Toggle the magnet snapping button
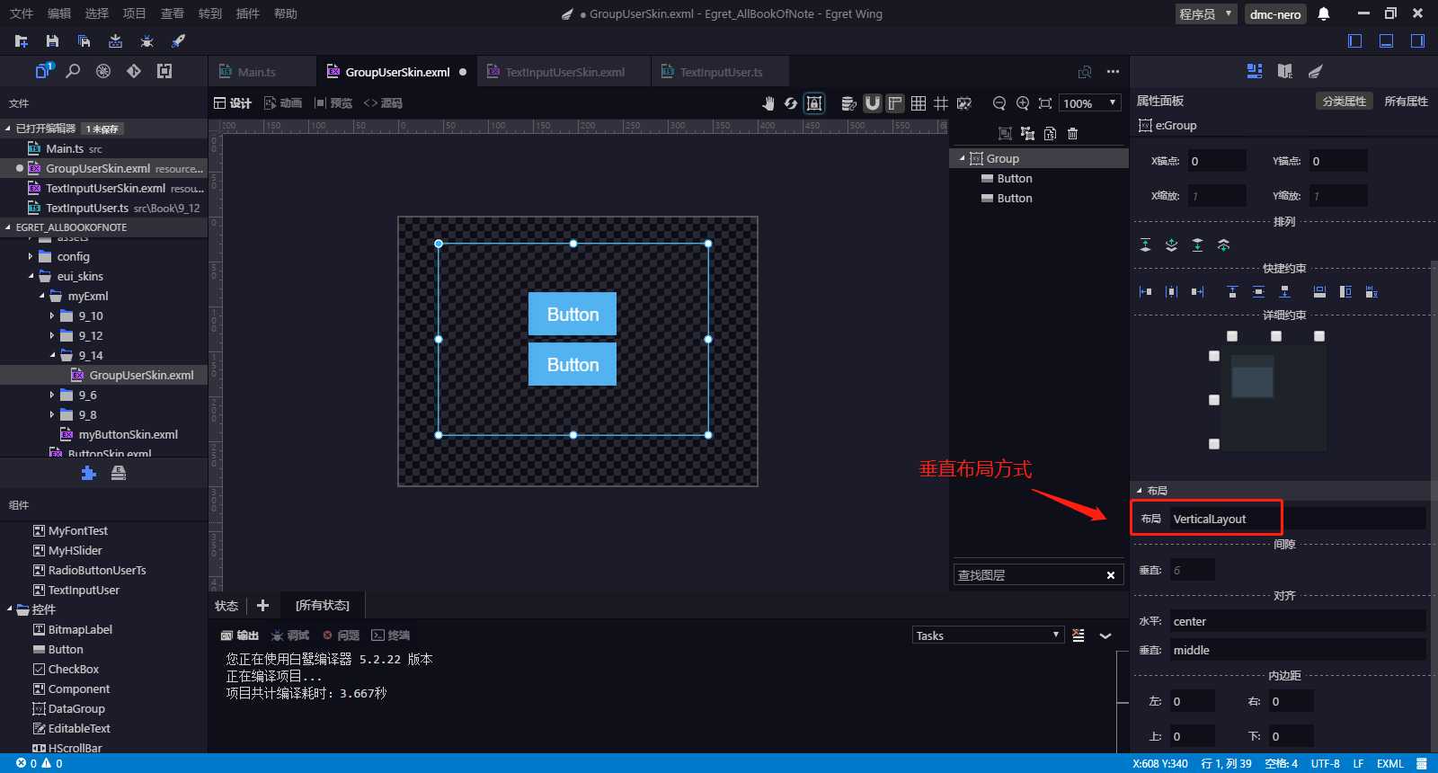The height and width of the screenshot is (773, 1438). (872, 103)
